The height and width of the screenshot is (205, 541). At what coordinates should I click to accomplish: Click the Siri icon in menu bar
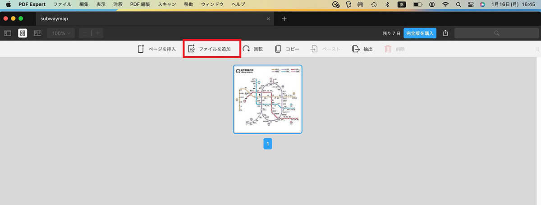point(482,5)
